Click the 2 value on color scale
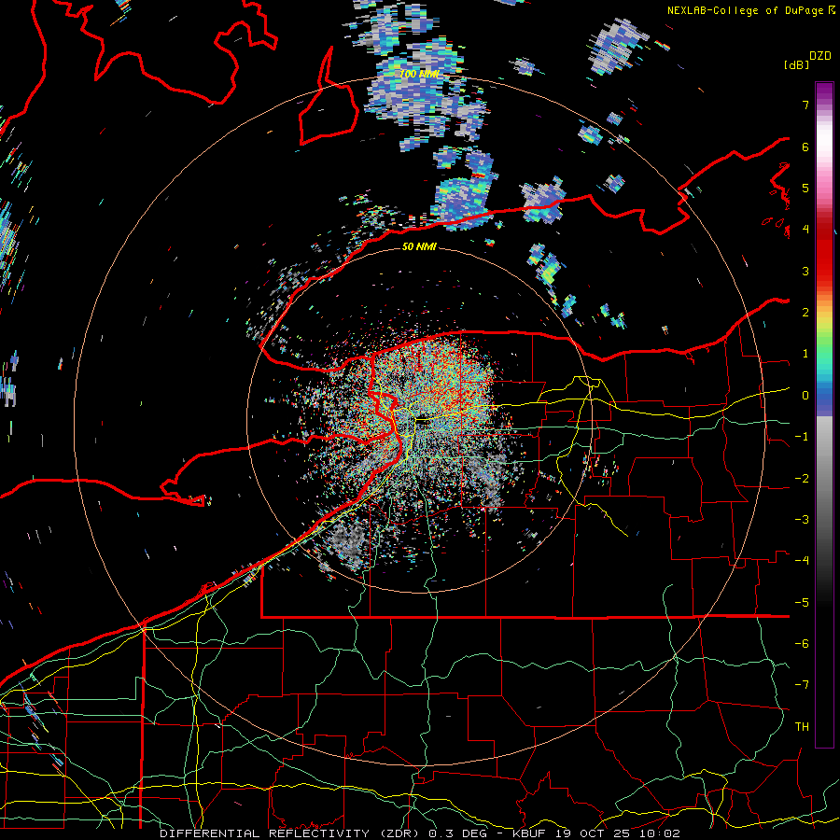The width and height of the screenshot is (840, 840). click(805, 313)
